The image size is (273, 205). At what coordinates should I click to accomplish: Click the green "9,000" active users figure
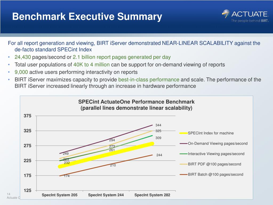pos(21,72)
